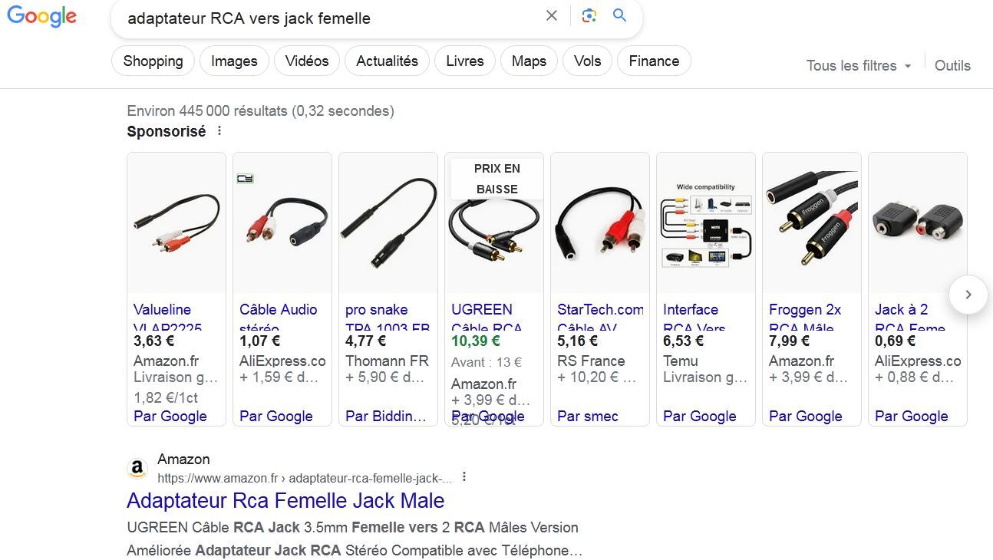
Task: Click Par smec under the StarTech.com product
Action: tap(588, 416)
